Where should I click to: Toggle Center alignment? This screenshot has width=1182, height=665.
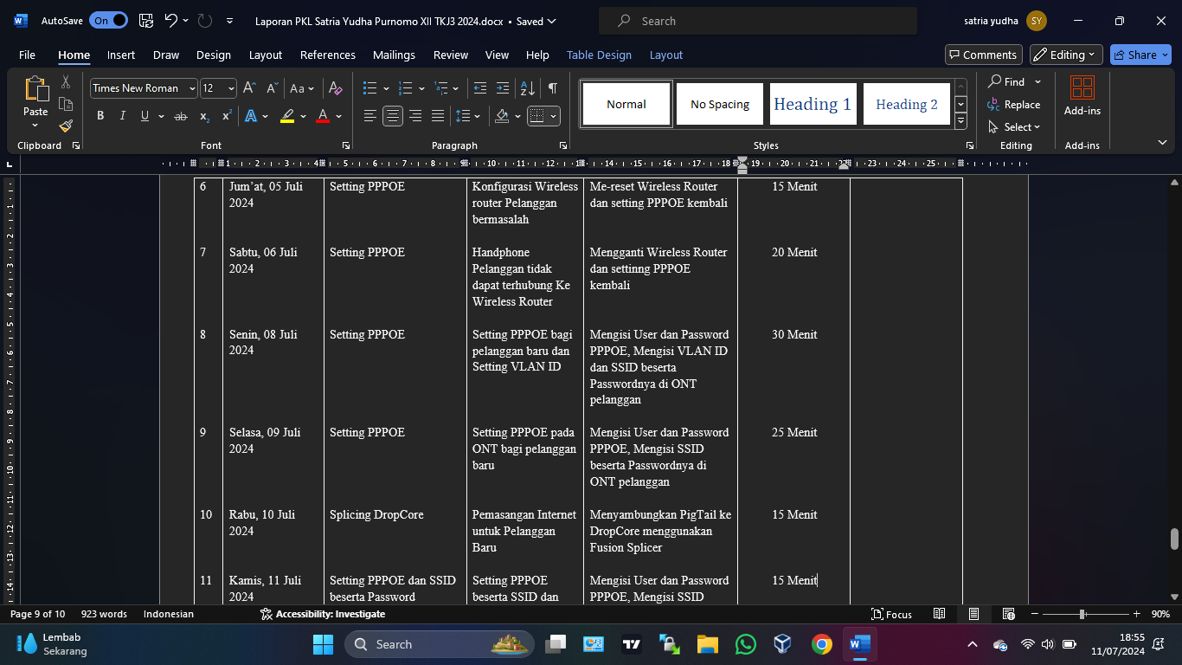pyautogui.click(x=393, y=116)
